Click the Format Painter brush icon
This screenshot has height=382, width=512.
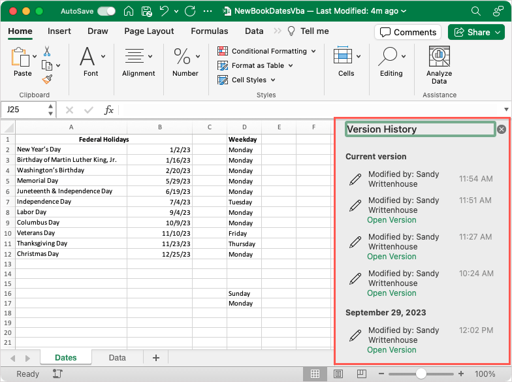(x=47, y=79)
